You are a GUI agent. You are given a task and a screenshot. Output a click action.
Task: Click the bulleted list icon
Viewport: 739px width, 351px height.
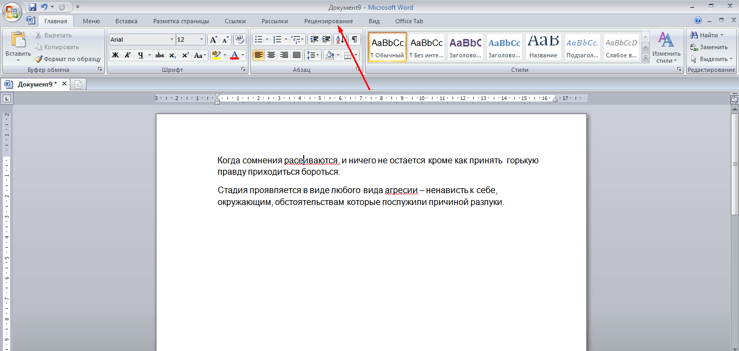click(259, 39)
